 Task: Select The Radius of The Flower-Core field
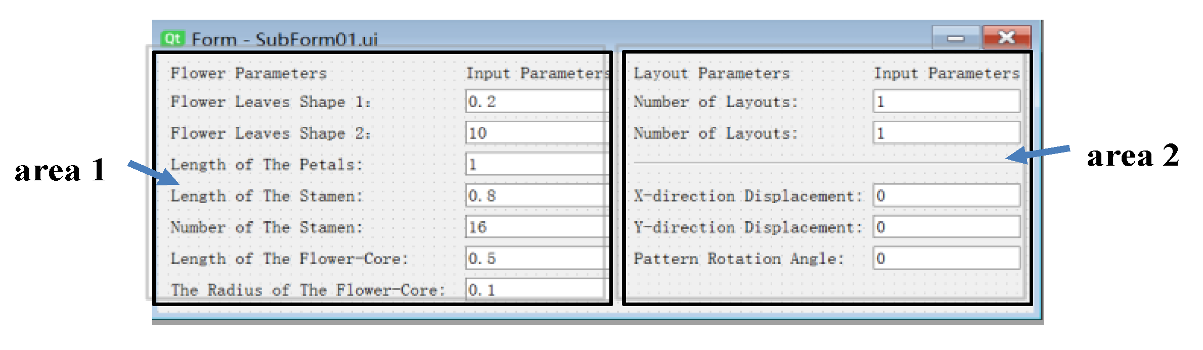[x=536, y=290]
